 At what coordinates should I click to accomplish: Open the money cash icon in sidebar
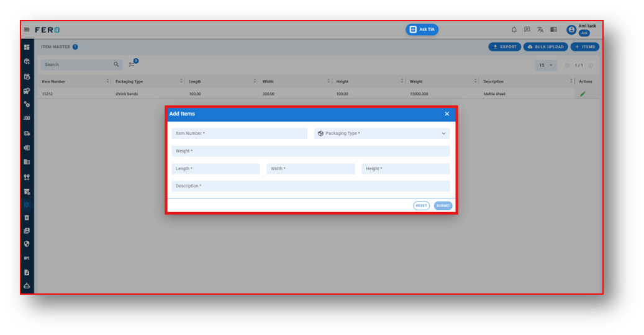coord(27,118)
